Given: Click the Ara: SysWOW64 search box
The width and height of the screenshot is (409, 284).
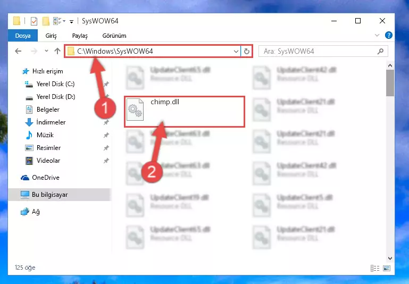Looking at the screenshot, I should click(x=323, y=51).
